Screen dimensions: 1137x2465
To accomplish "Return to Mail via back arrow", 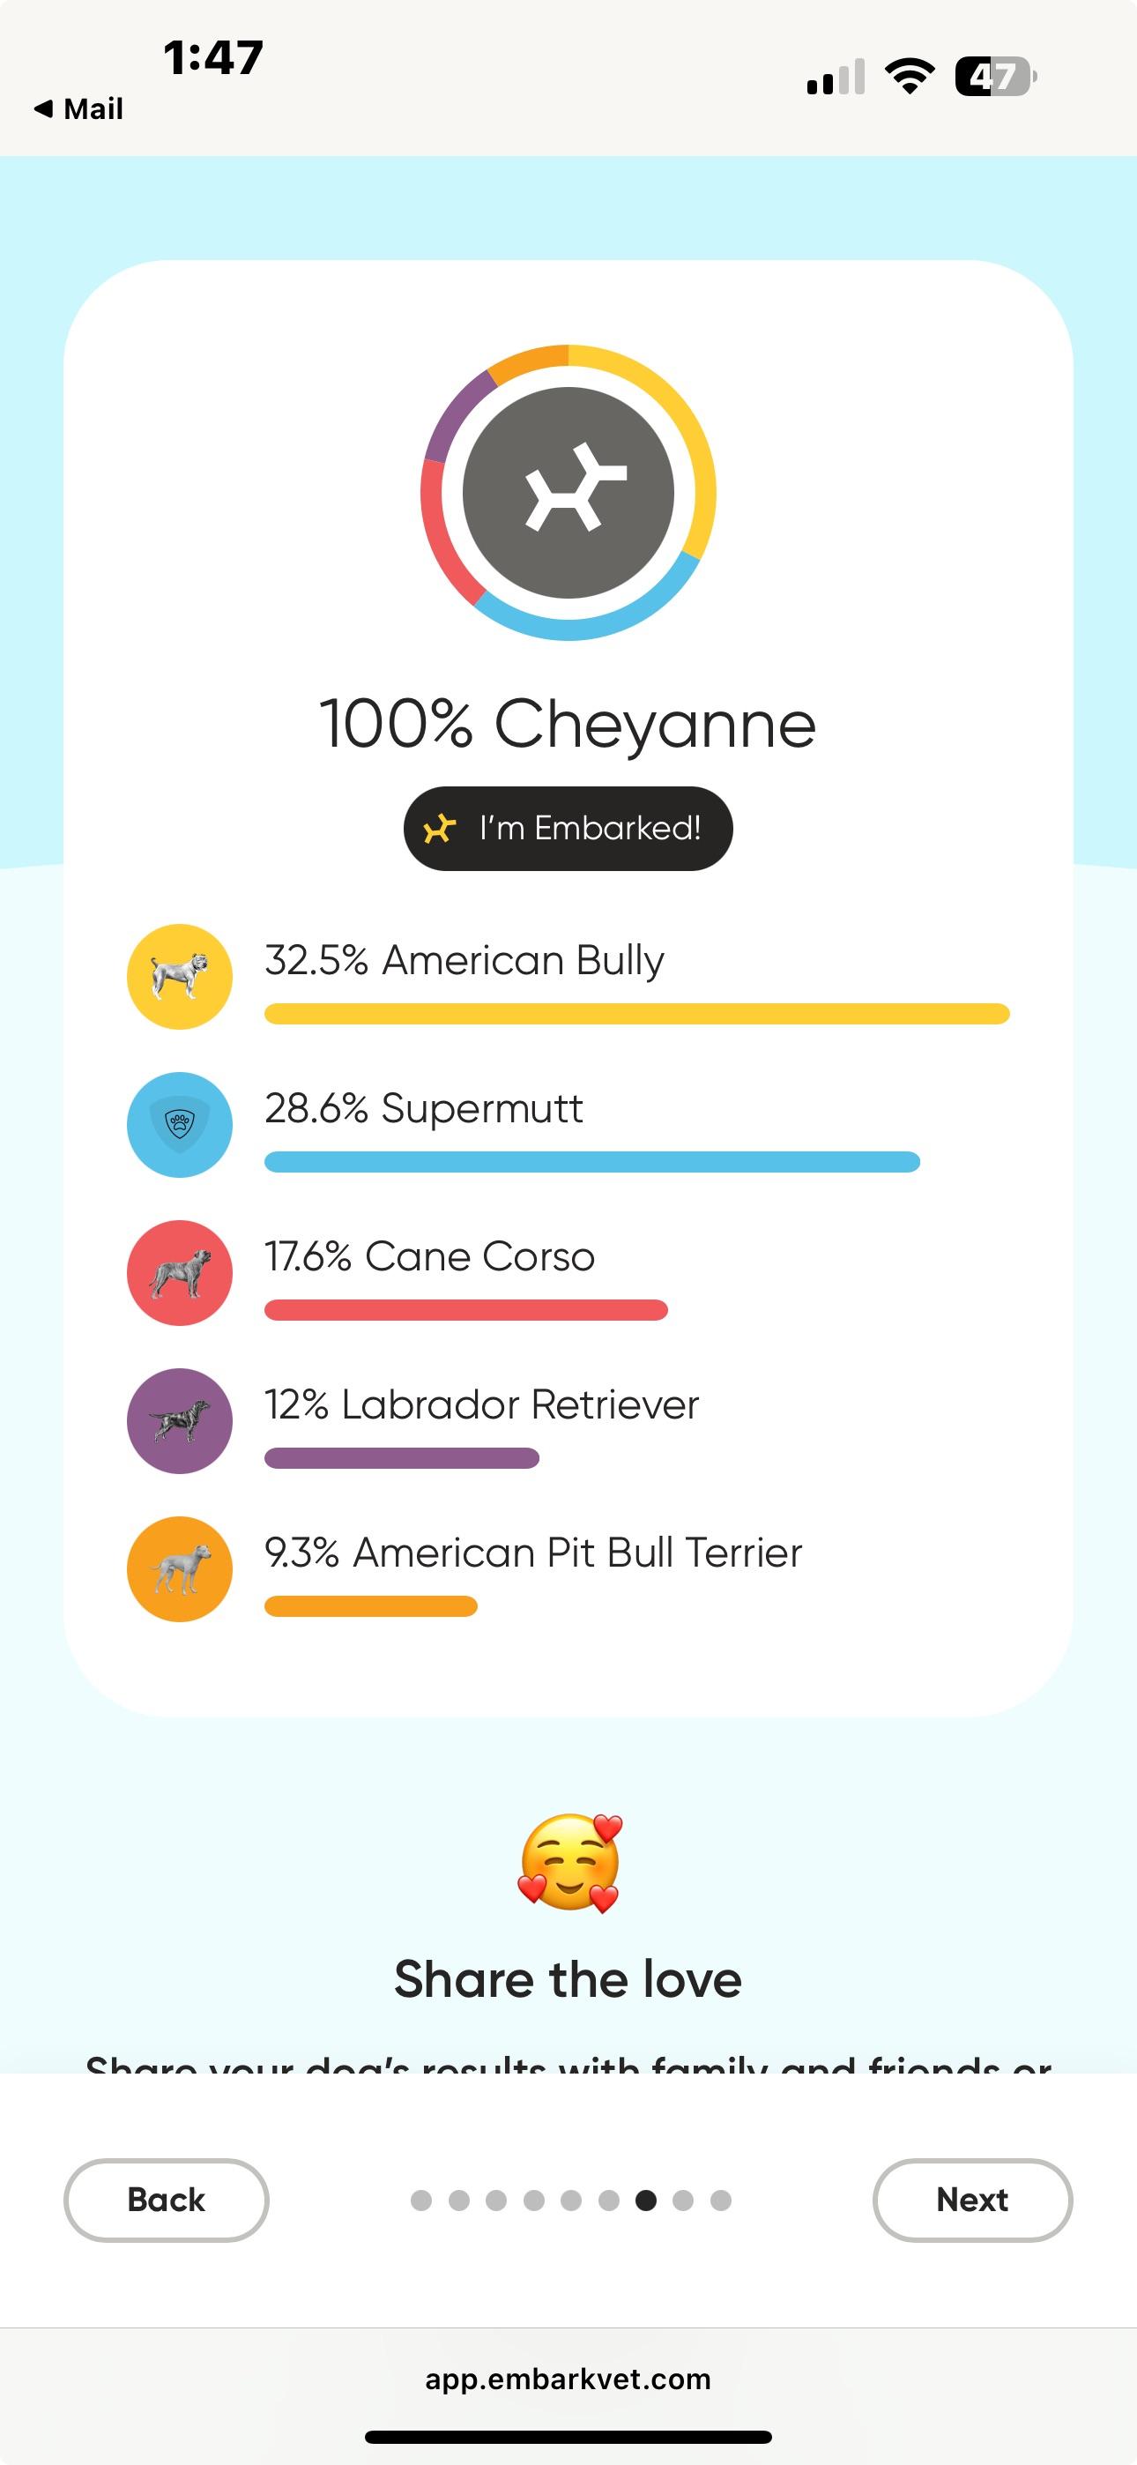I will 78,109.
